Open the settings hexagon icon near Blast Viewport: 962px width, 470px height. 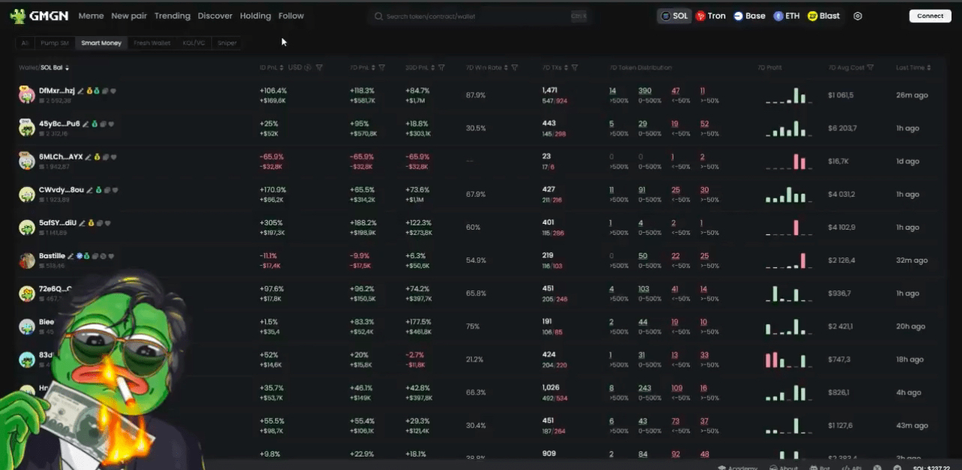click(x=858, y=16)
